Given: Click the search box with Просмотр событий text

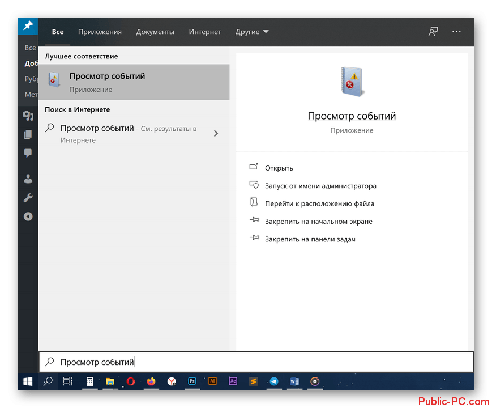Looking at the screenshot, I should pos(255,362).
